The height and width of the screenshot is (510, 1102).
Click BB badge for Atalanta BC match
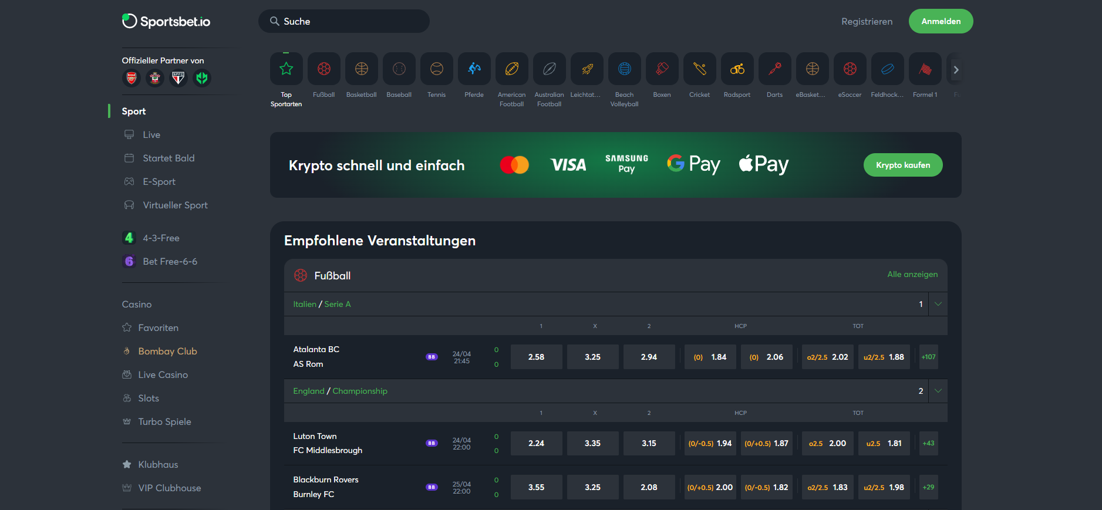[x=432, y=357]
